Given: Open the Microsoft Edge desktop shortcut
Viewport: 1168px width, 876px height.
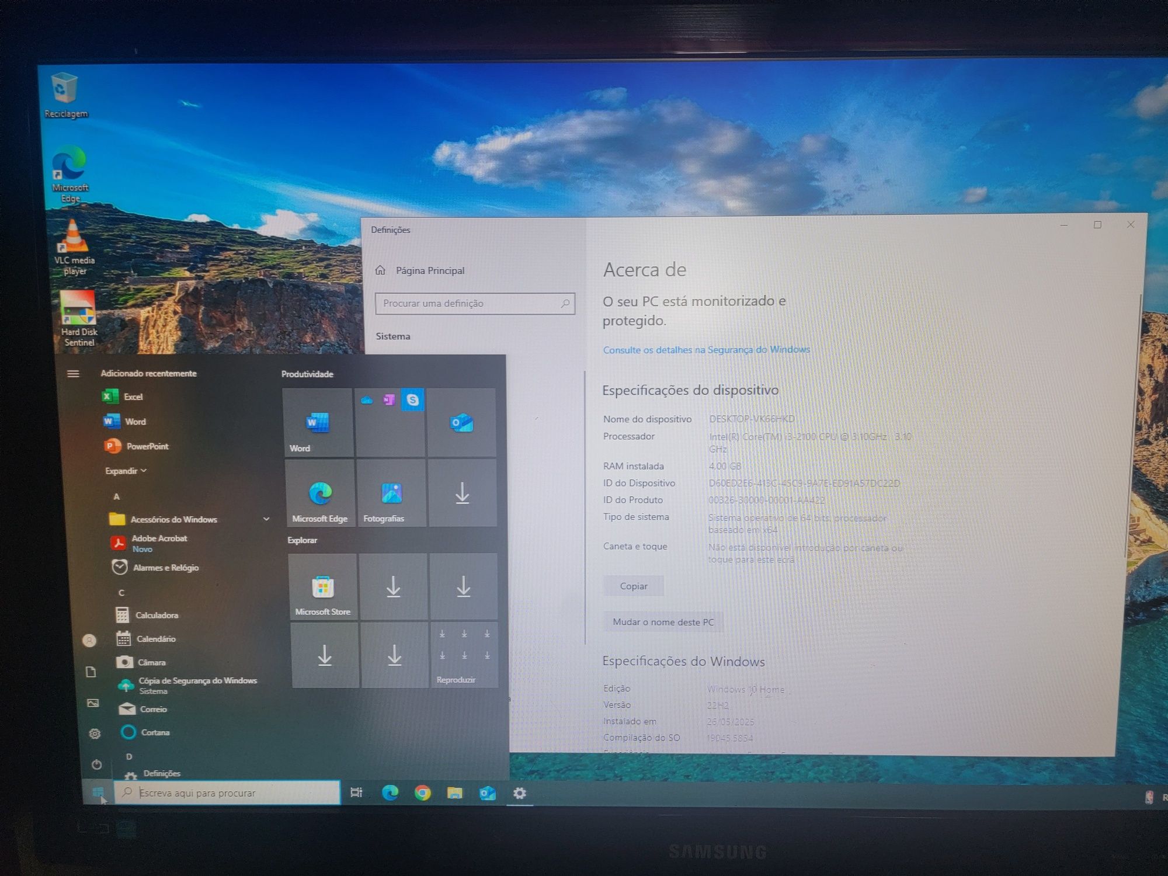Looking at the screenshot, I should (69, 174).
